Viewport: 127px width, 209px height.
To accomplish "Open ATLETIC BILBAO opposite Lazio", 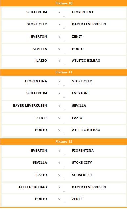I will coord(86,61).
